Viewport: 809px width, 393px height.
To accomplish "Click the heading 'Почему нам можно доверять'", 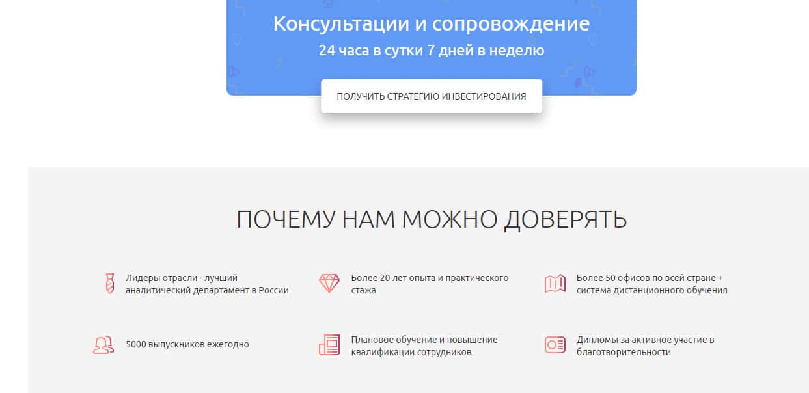I will (432, 220).
